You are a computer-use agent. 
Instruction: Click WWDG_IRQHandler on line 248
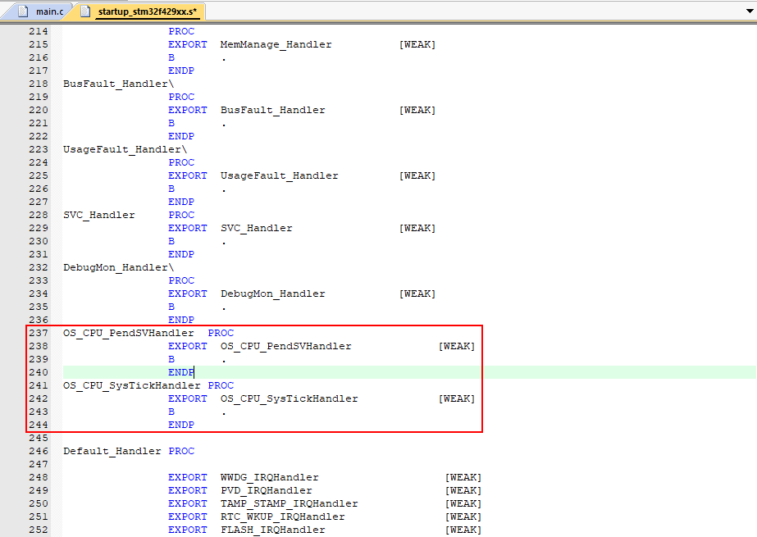click(x=269, y=478)
